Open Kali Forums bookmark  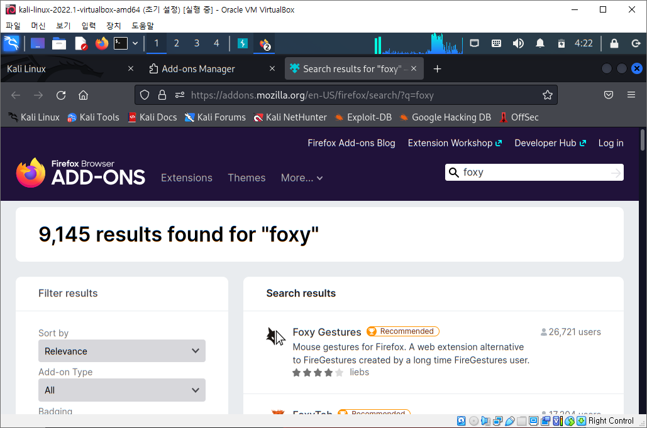point(215,117)
